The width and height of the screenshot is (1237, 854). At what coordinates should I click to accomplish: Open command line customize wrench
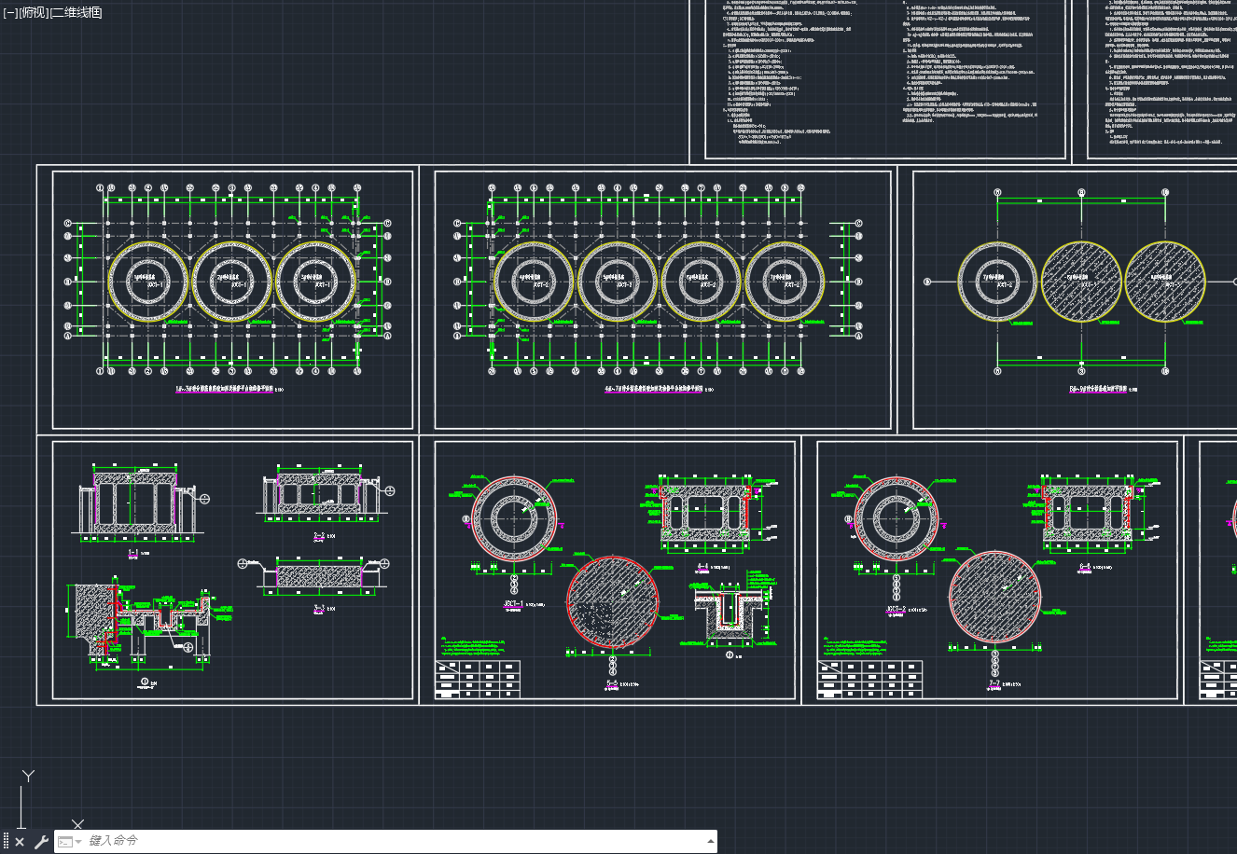pos(41,842)
